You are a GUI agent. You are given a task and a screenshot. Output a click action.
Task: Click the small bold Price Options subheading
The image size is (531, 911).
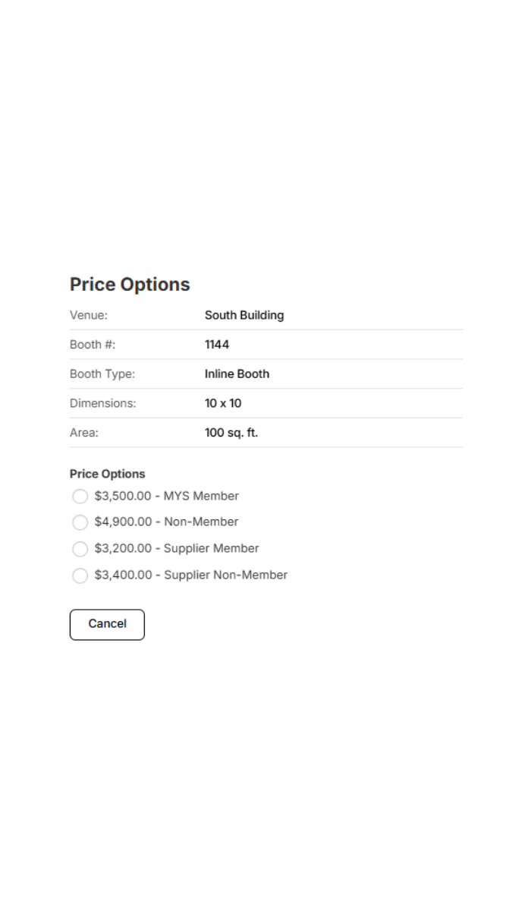[107, 474]
